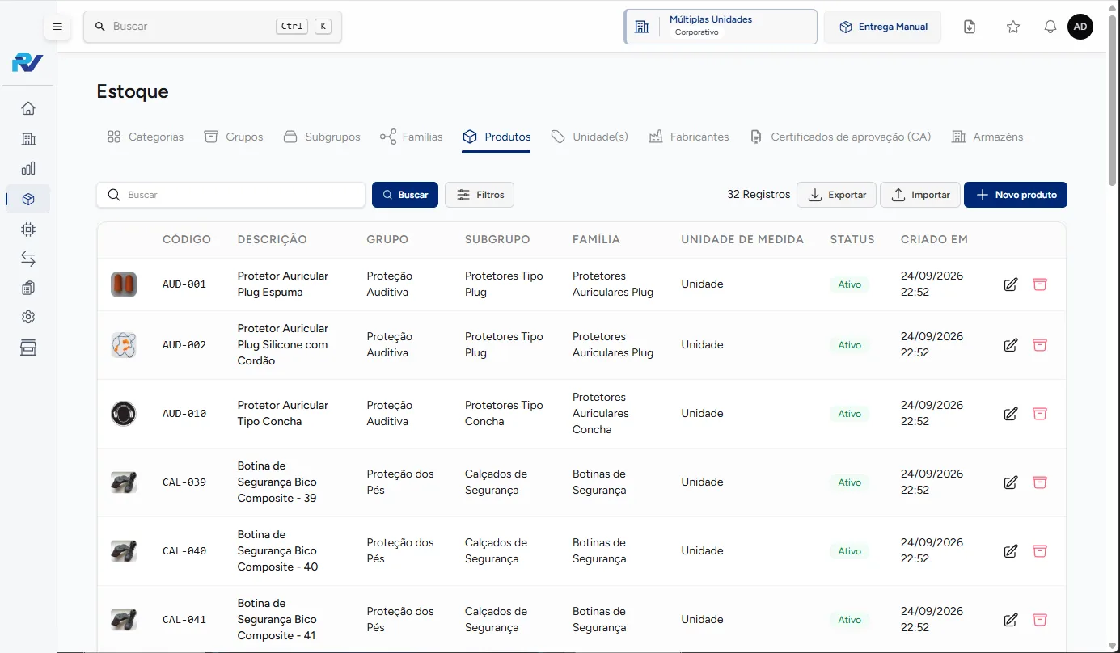Switch to the Categorias tab
Image resolution: width=1120 pixels, height=653 pixels.
pos(146,137)
